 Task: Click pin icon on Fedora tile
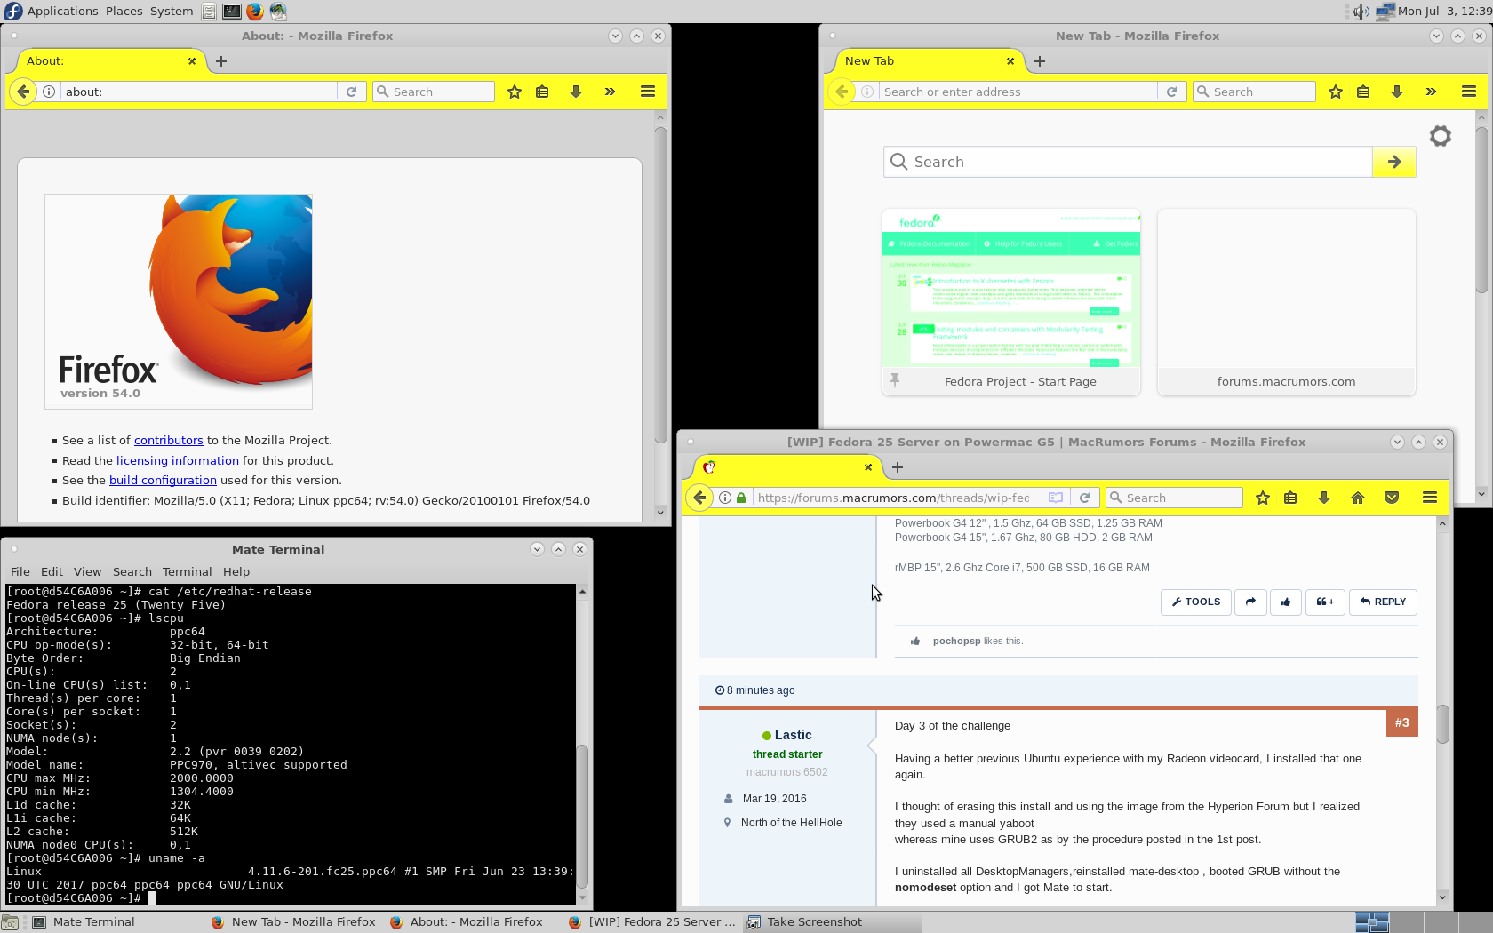(x=895, y=380)
